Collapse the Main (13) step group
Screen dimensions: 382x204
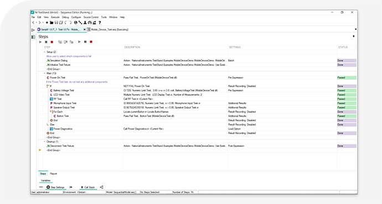click(x=44, y=73)
